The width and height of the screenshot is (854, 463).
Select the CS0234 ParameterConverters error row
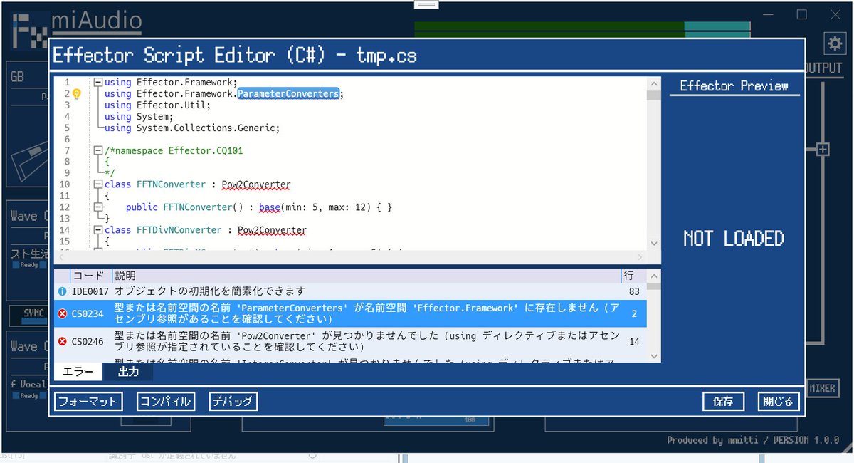click(352, 314)
